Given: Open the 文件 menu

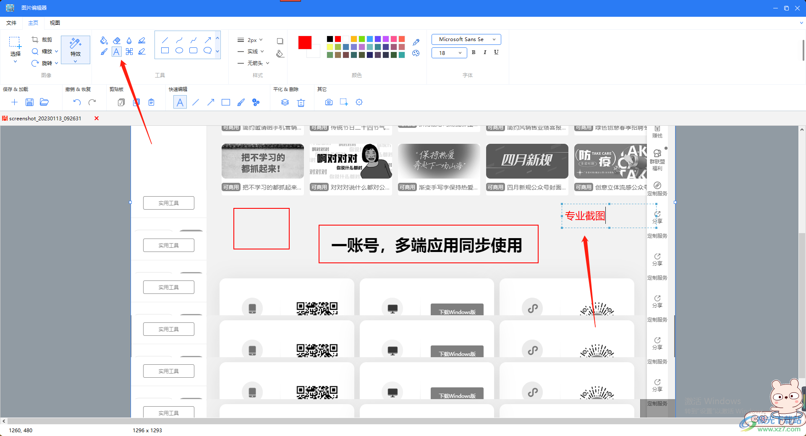Looking at the screenshot, I should coord(11,23).
